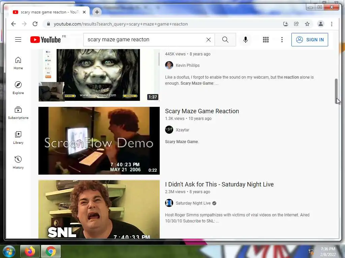Open Subscriptions in the sidebar
This screenshot has width=345, height=258.
(18, 113)
